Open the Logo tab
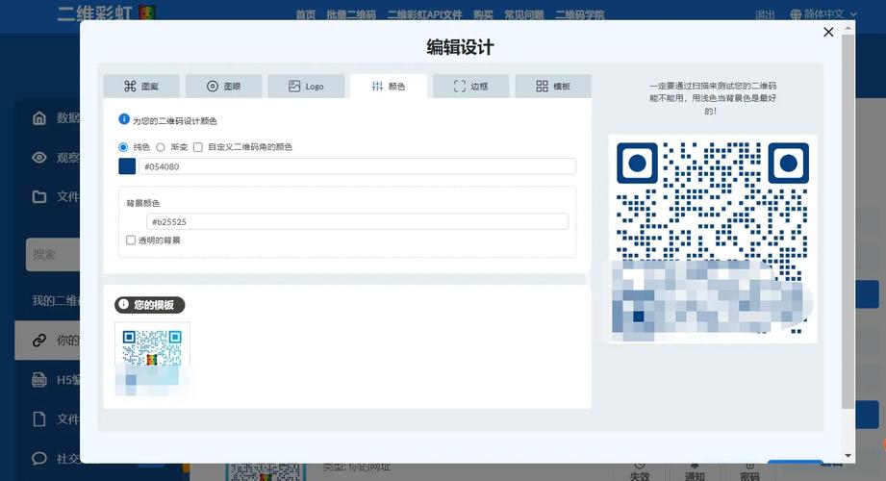This screenshot has height=481, width=886. tap(306, 86)
